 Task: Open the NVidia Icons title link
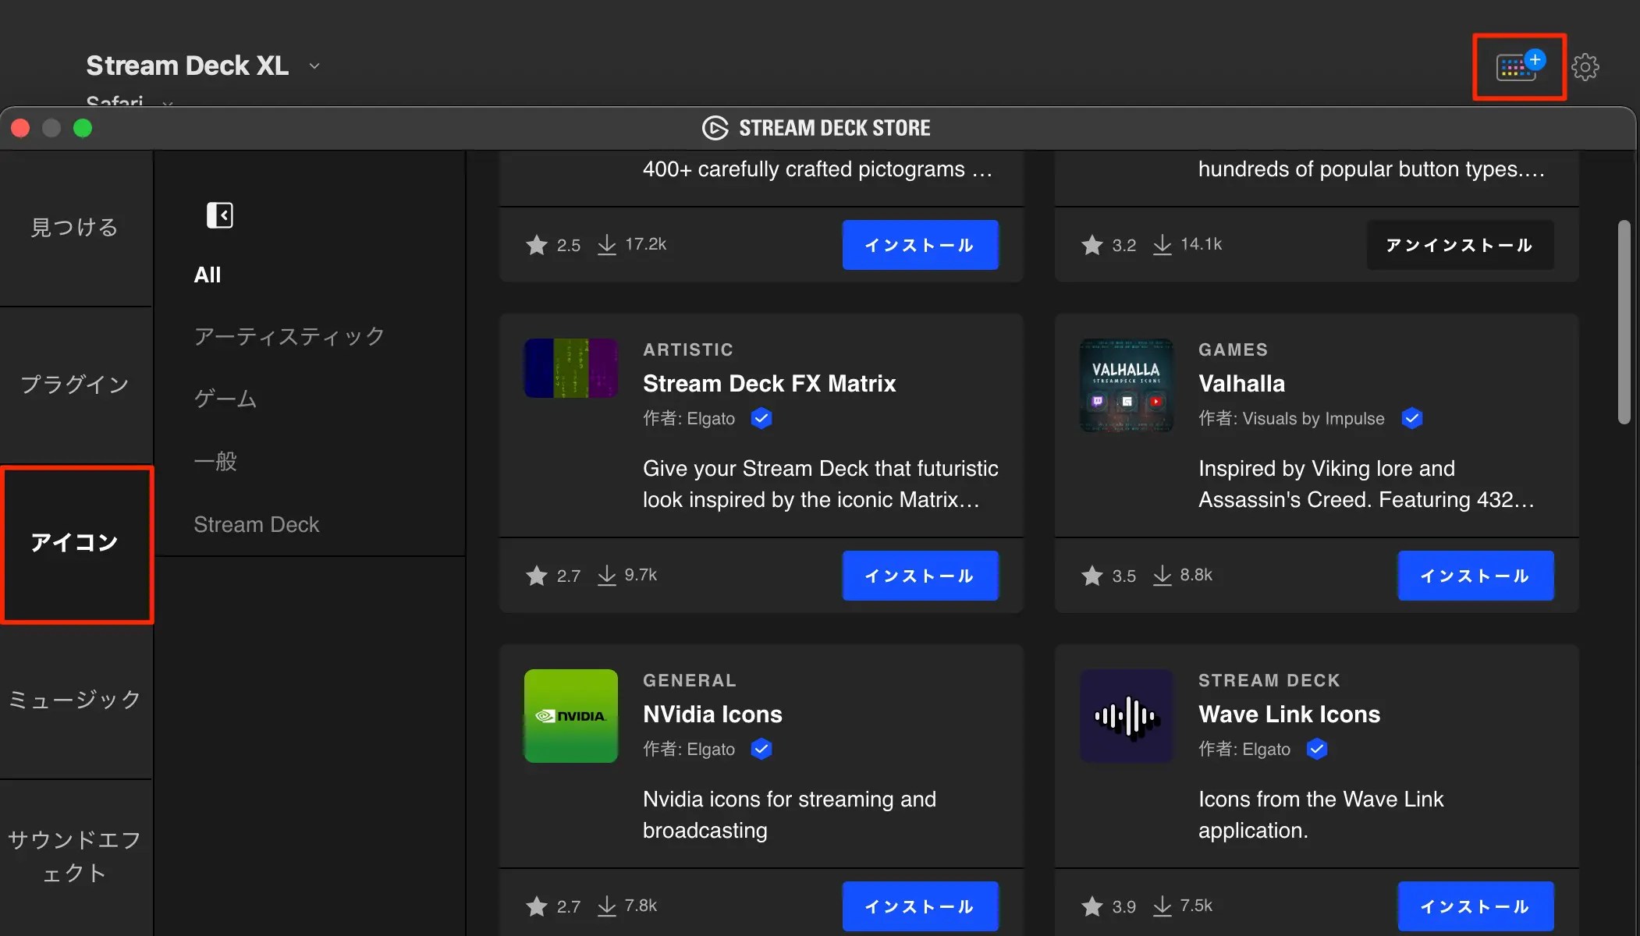coord(712,714)
